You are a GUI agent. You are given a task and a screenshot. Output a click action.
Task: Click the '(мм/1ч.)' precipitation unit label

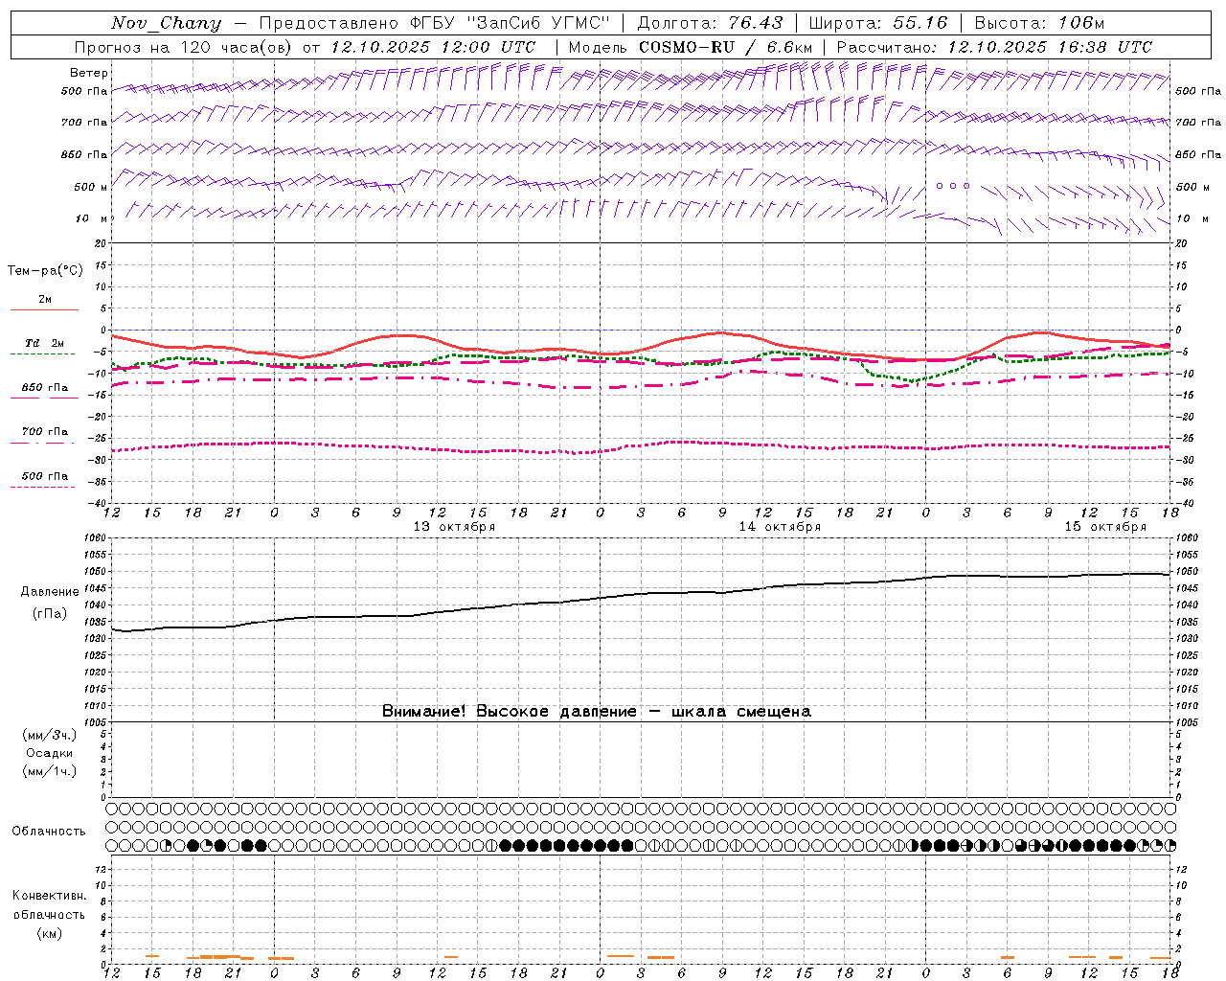click(x=50, y=771)
